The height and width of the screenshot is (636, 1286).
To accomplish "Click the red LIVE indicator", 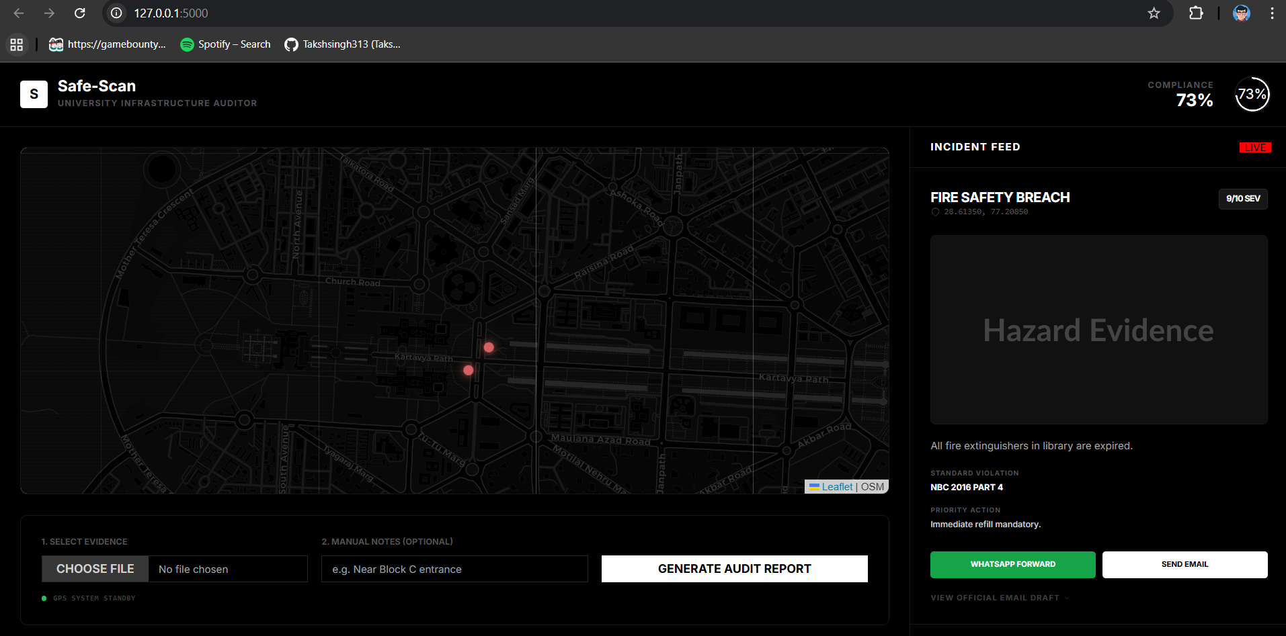I will [1255, 148].
